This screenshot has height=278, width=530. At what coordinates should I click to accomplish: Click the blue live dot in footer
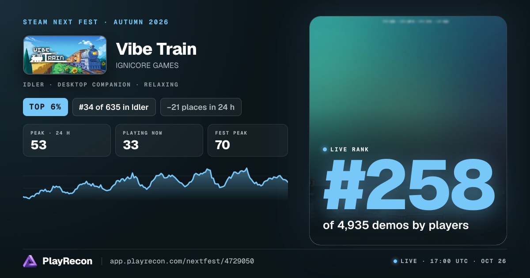[395, 261]
